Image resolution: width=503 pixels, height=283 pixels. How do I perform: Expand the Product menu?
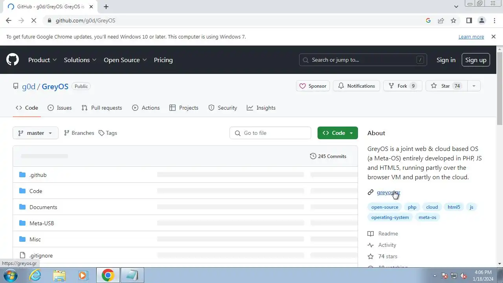tap(42, 60)
